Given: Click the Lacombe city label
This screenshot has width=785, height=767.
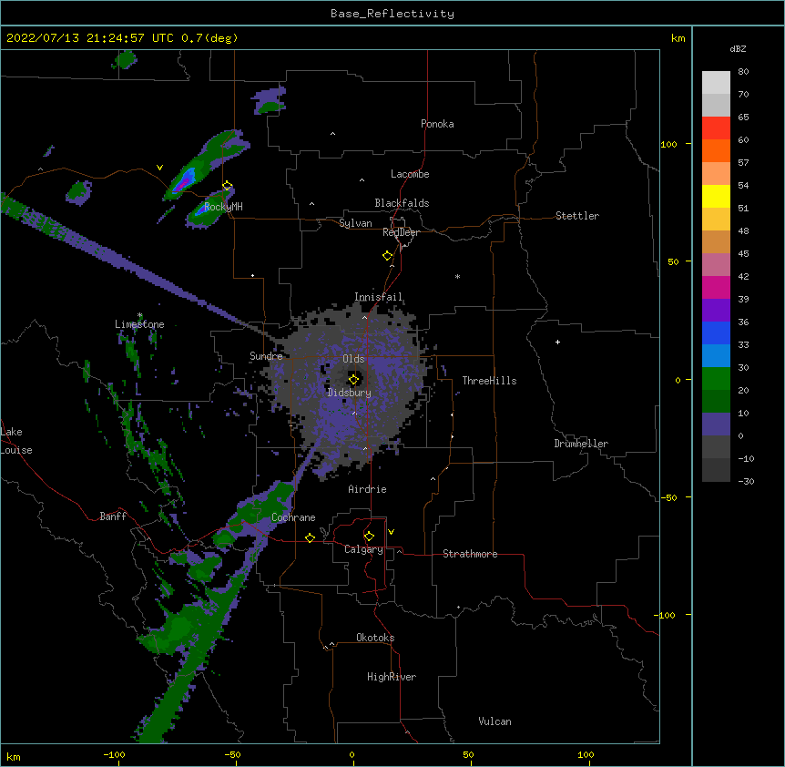Looking at the screenshot, I should click(x=410, y=174).
